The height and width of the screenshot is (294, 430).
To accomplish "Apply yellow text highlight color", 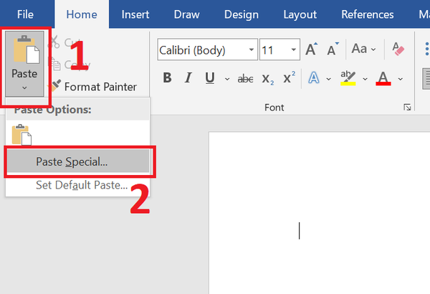I will (348, 78).
